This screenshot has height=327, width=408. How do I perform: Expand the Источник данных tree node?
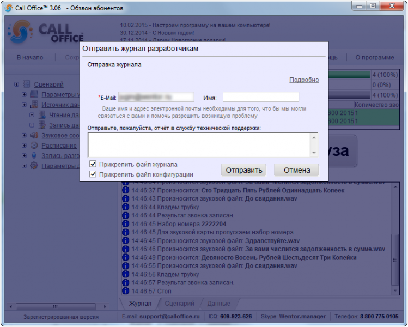point(24,105)
